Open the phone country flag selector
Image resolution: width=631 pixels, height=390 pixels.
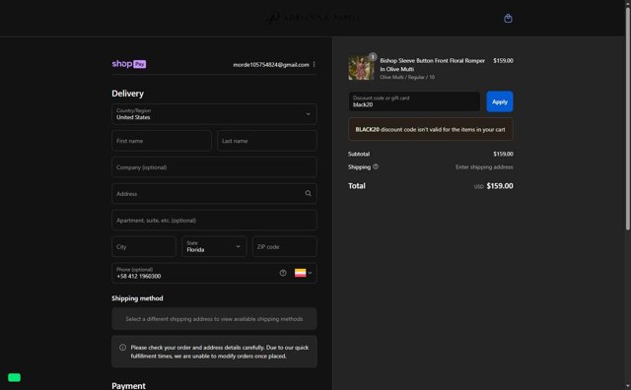(303, 273)
